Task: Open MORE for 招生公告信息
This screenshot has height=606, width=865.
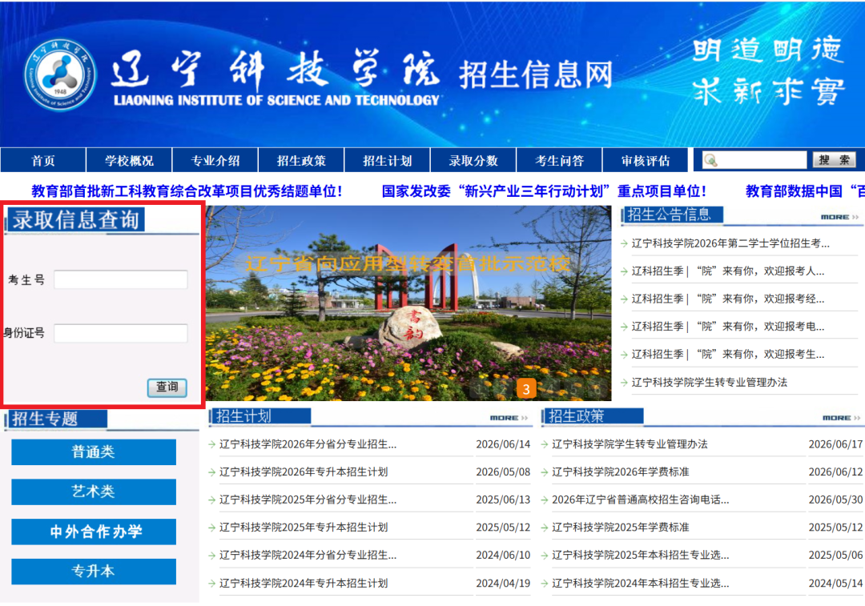Action: coord(839,217)
